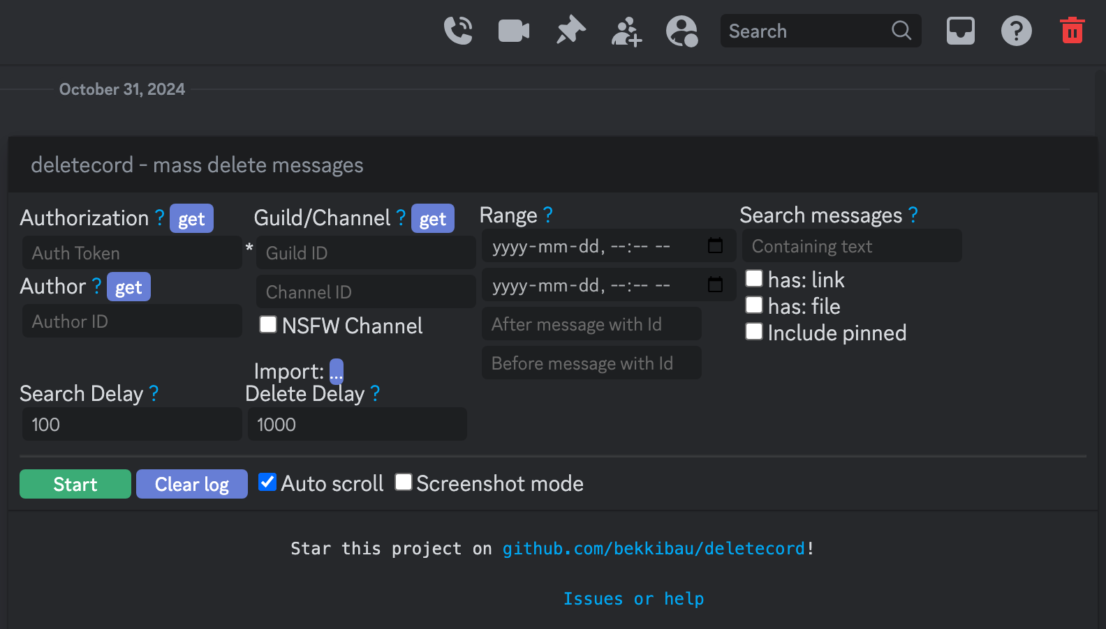Focus the Channel ID field
The width and height of the screenshot is (1106, 629).
(366, 291)
